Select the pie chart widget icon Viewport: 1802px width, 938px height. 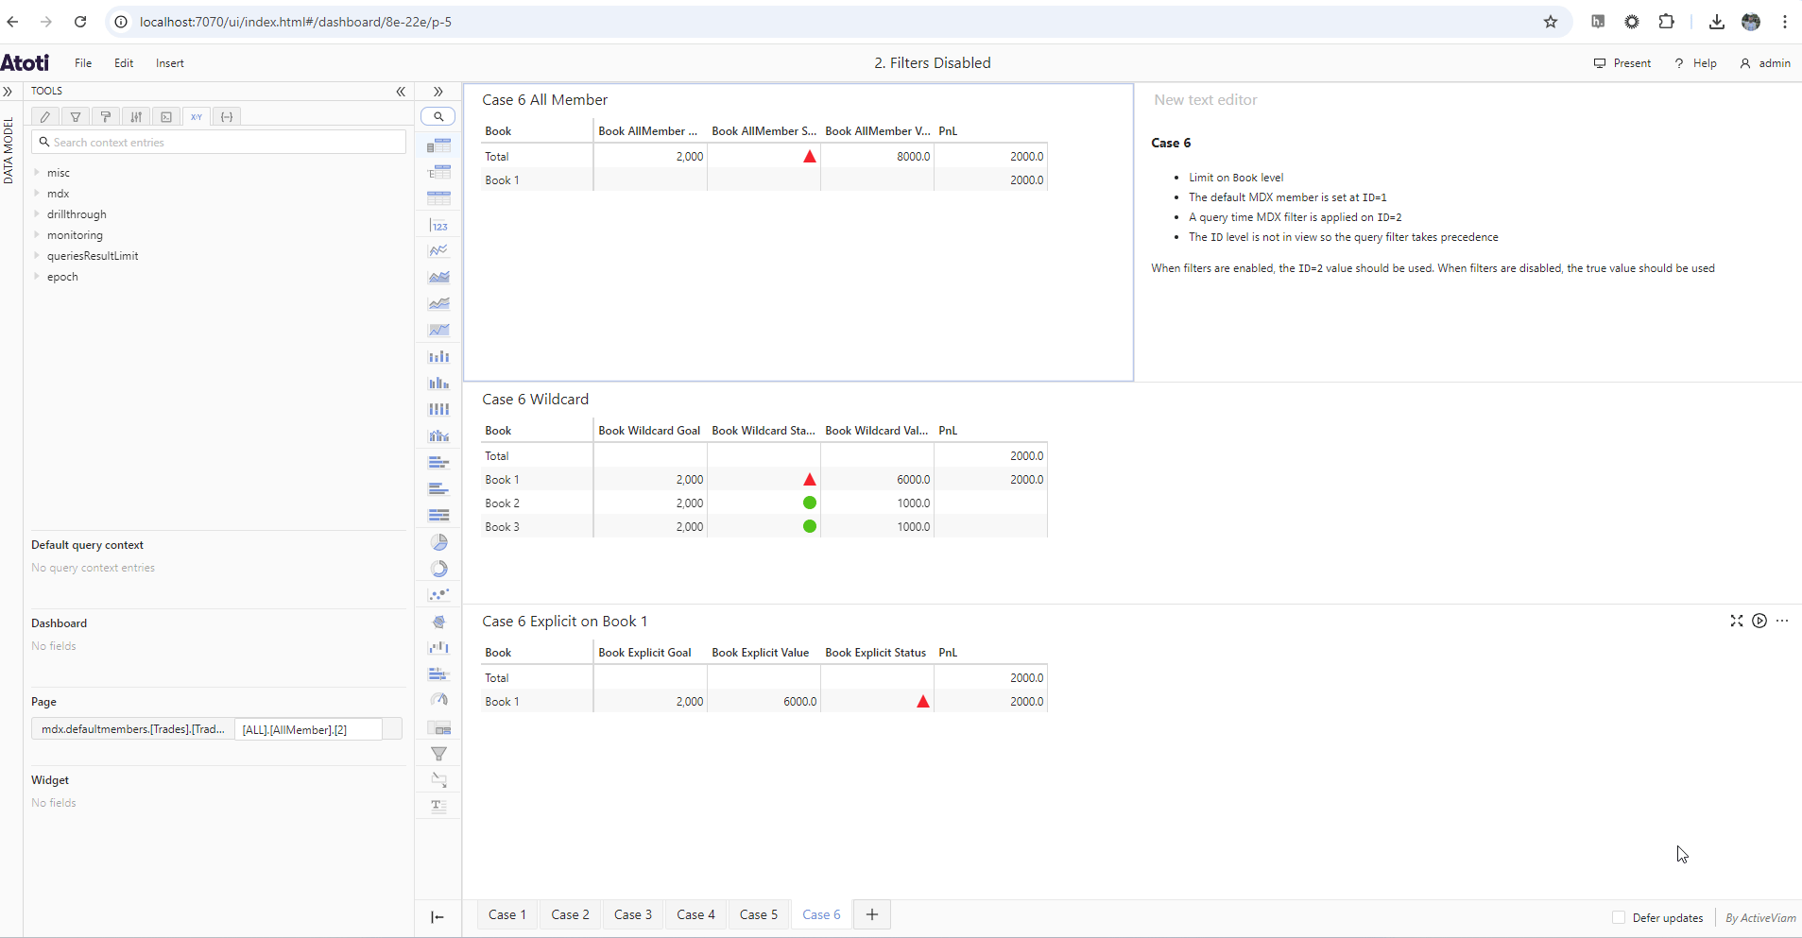(x=438, y=542)
